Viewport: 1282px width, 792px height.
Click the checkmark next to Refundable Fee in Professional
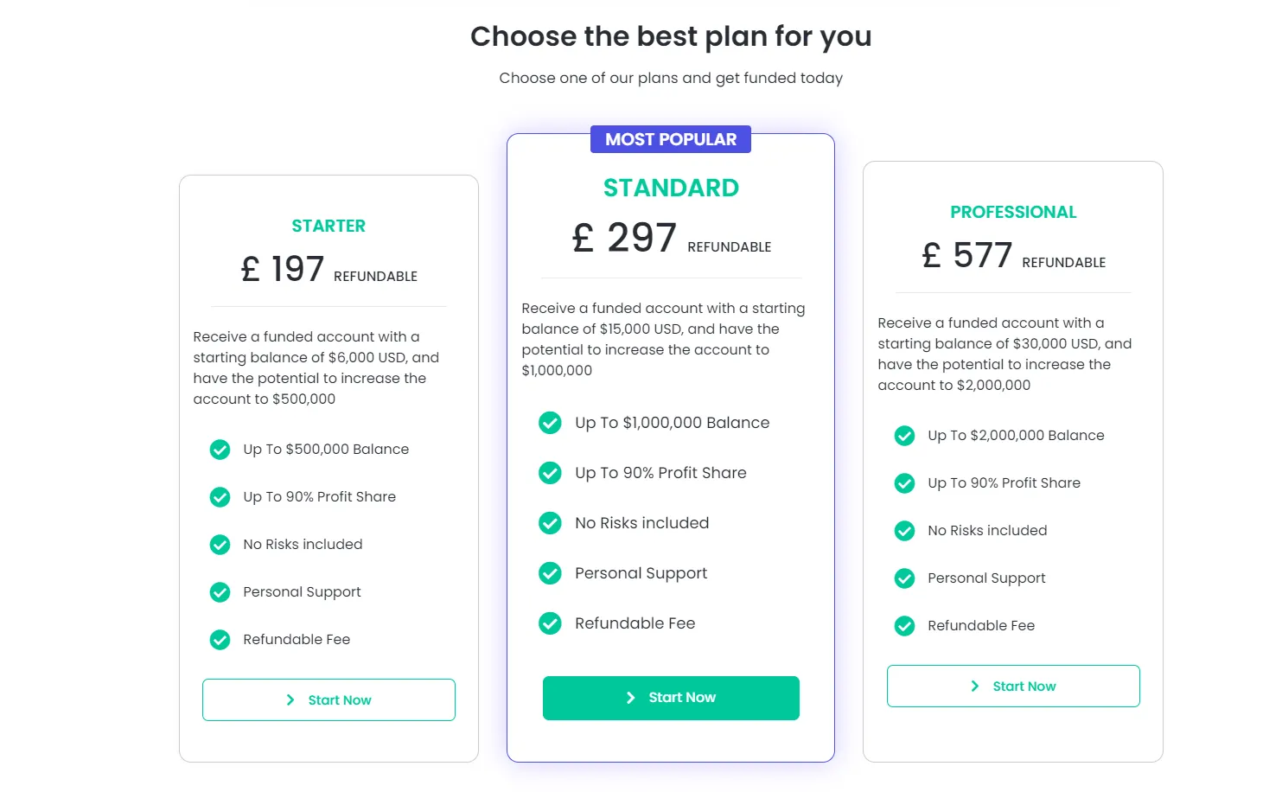(x=904, y=625)
